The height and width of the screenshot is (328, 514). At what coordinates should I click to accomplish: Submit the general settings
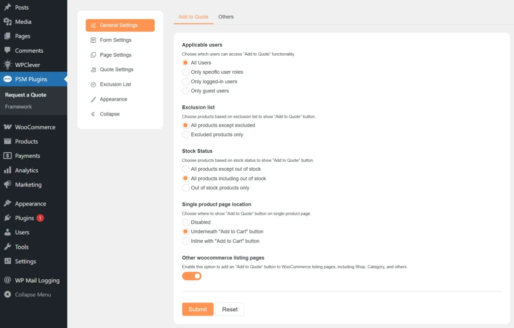tap(197, 309)
